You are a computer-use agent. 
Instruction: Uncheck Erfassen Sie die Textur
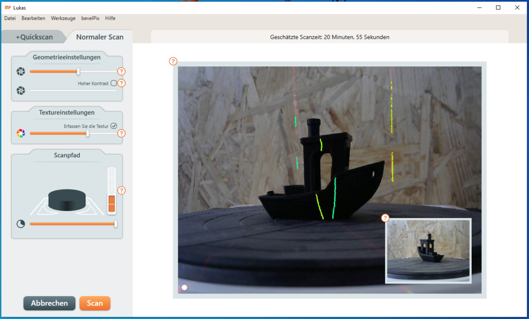114,125
